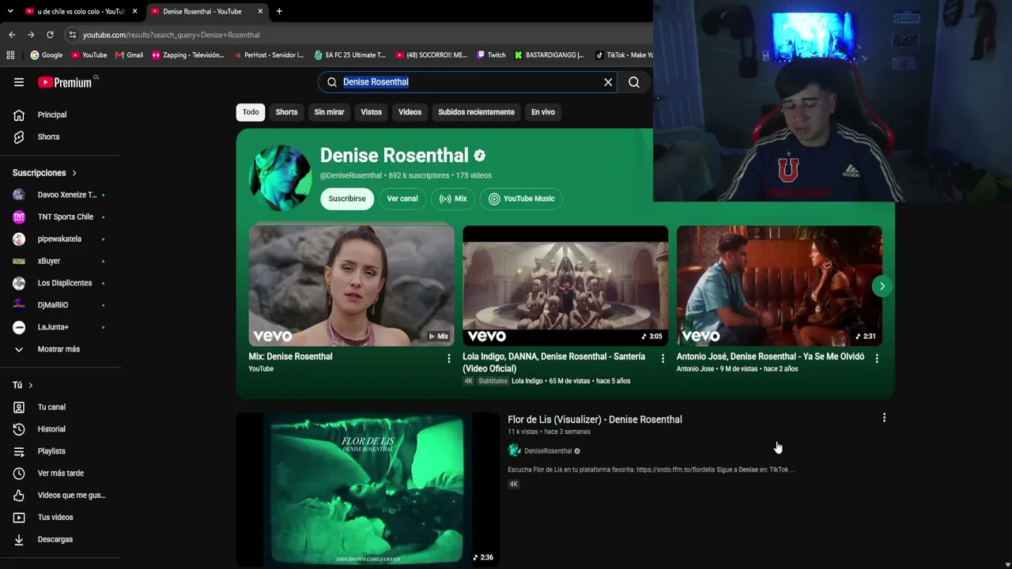
Task: Open the pipewakatela subscription
Action: 60,239
